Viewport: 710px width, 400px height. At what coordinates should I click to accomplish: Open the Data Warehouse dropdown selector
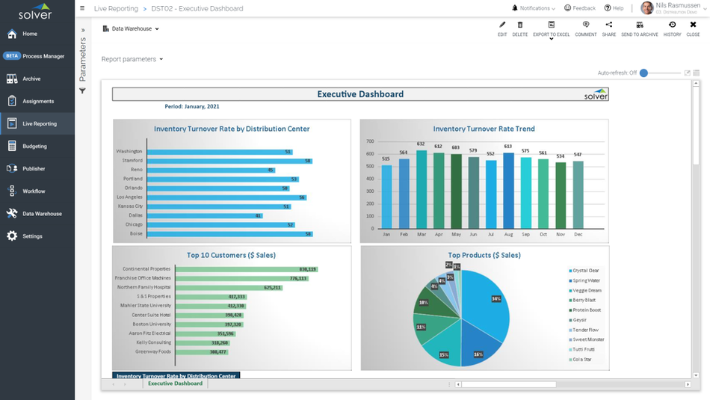click(131, 29)
